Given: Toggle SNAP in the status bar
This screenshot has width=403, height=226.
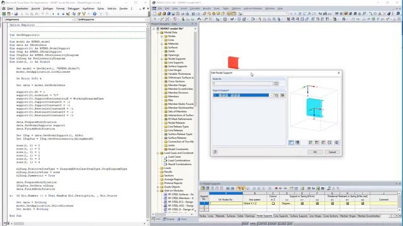Looking at the screenshot, I should [x=245, y=224].
